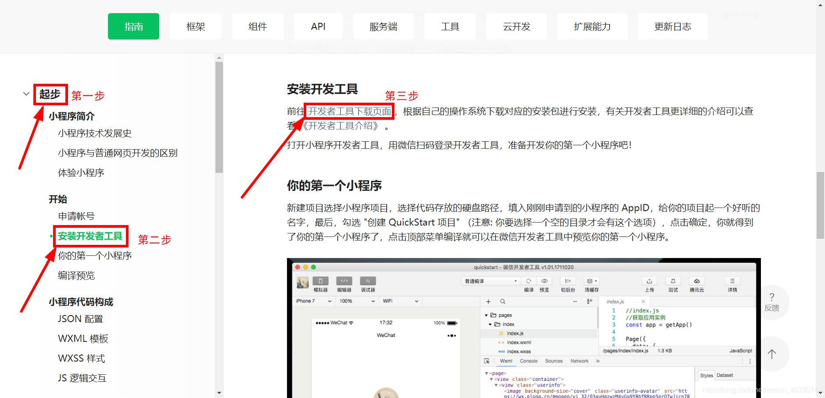Collapse the pages folder in the file tree
Image resolution: width=825 pixels, height=398 pixels.
[x=485, y=315]
